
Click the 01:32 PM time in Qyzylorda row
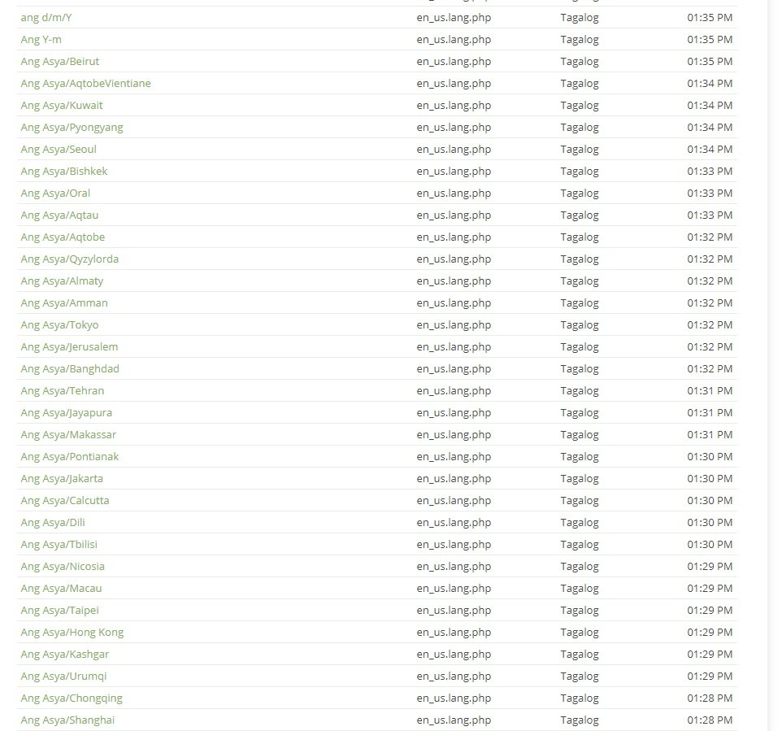point(710,259)
